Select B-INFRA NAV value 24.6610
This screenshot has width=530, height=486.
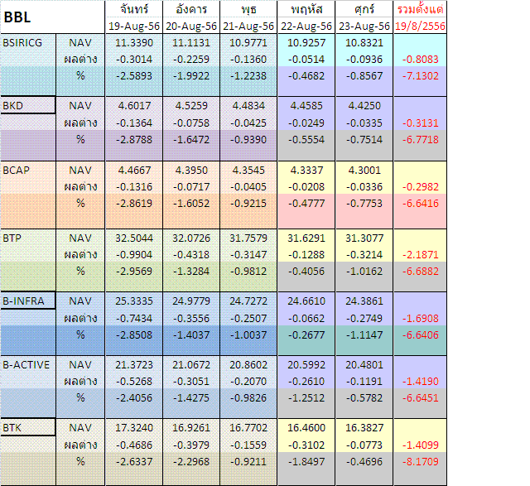pyautogui.click(x=306, y=301)
